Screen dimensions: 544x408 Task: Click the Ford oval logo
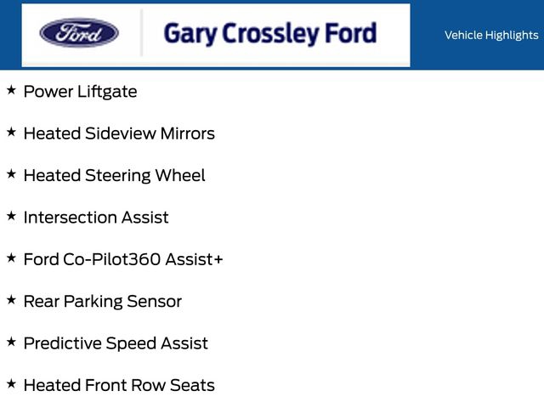(x=79, y=34)
